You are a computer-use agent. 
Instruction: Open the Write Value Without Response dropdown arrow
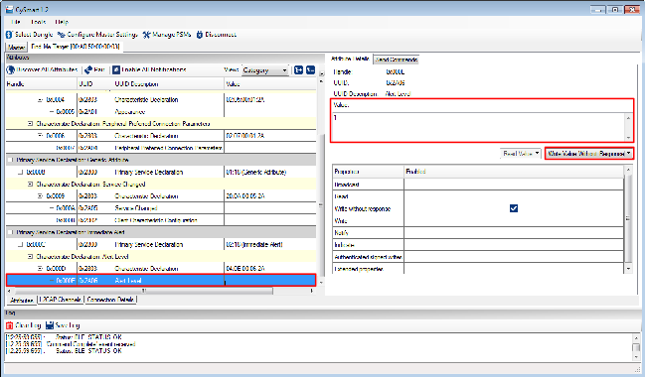[629, 154]
